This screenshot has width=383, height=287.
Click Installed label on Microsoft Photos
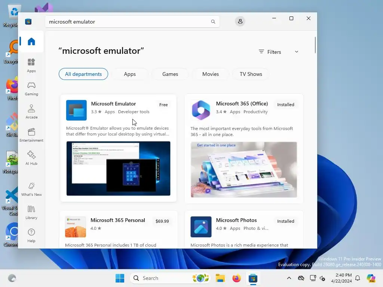click(x=285, y=221)
